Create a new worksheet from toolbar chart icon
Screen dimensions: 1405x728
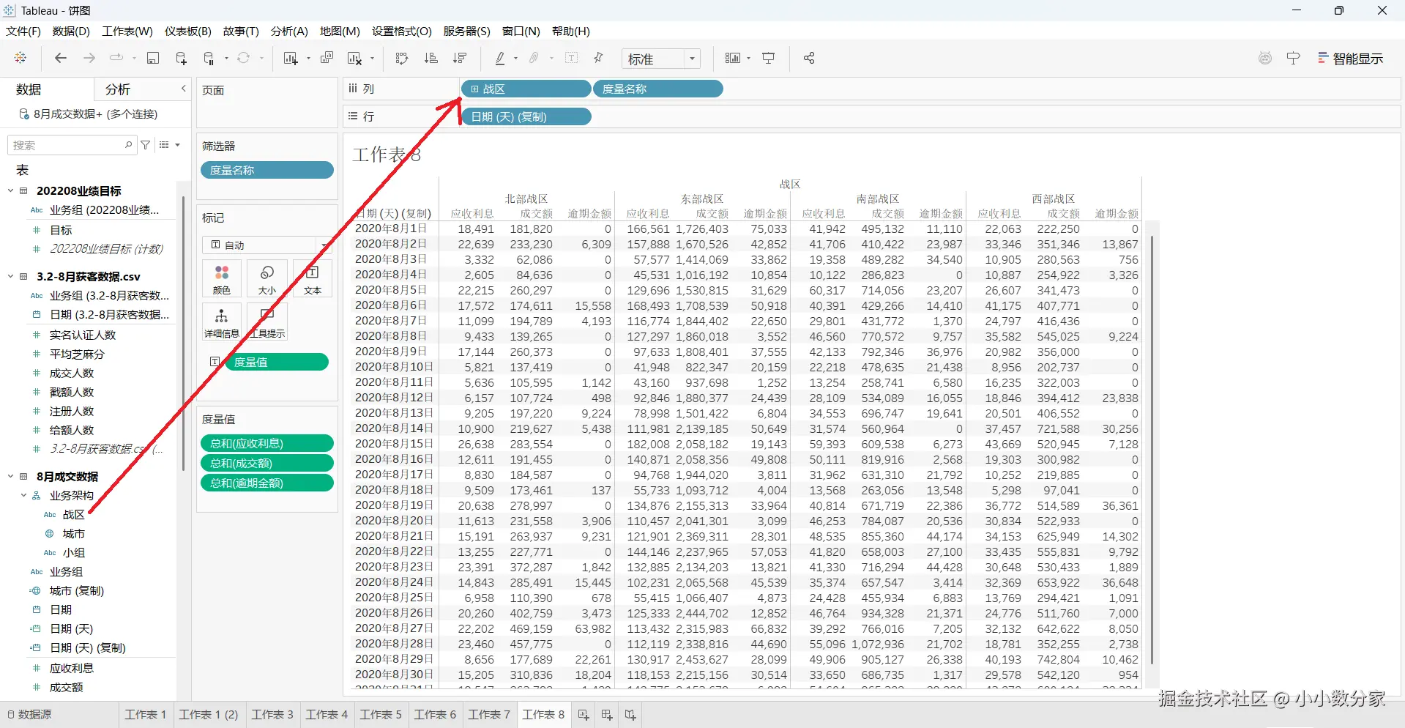(291, 58)
